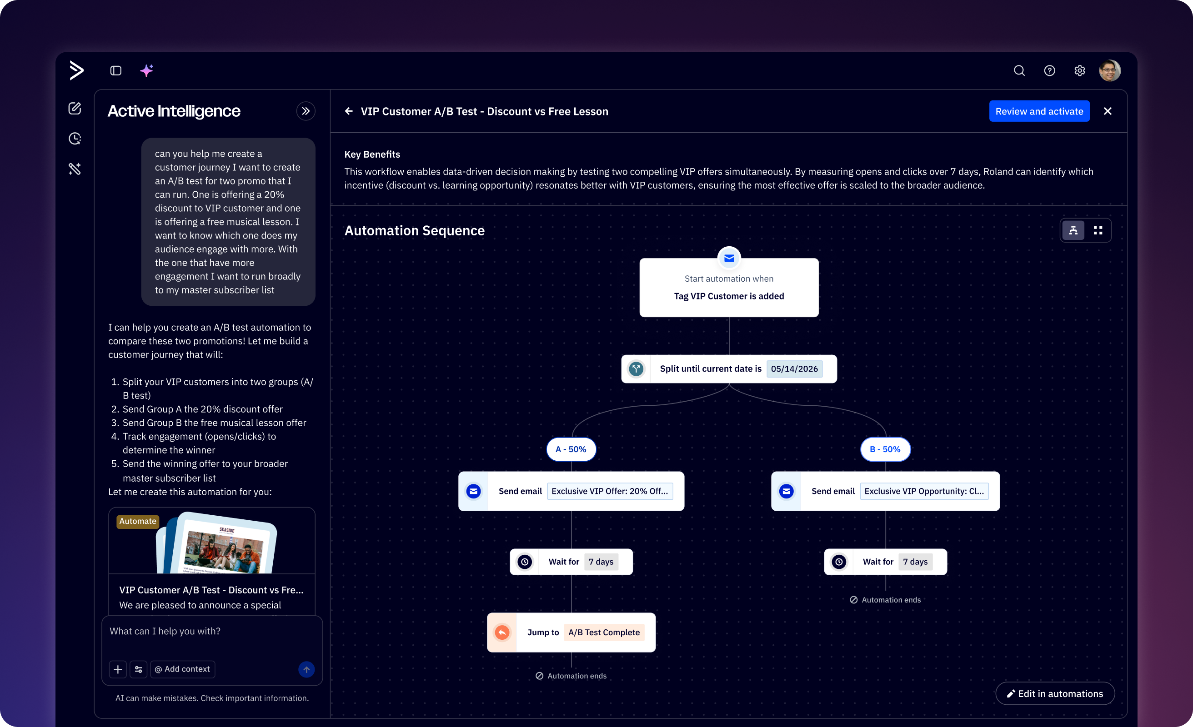This screenshot has width=1193, height=727.
Task: Click Review and activate button
Action: point(1039,111)
